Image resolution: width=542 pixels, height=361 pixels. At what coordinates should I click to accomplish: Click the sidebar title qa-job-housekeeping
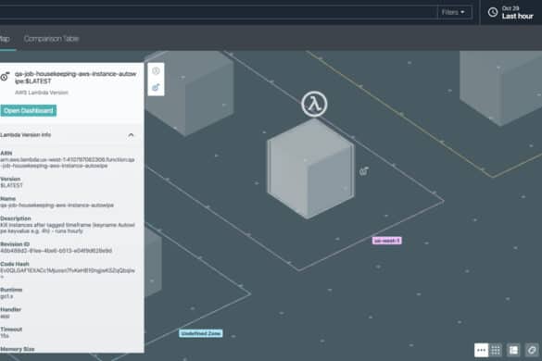click(x=75, y=78)
